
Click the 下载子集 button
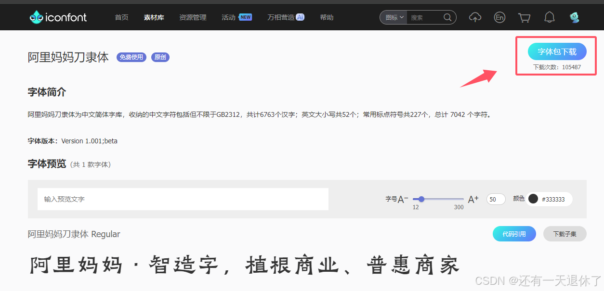[x=565, y=234]
